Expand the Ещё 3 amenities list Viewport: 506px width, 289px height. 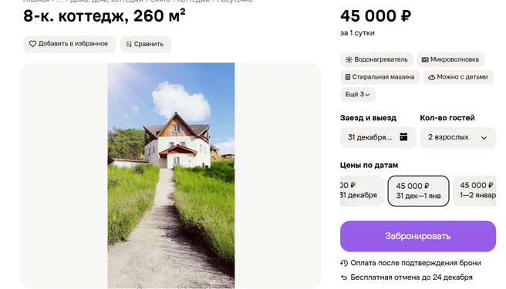pyautogui.click(x=358, y=95)
